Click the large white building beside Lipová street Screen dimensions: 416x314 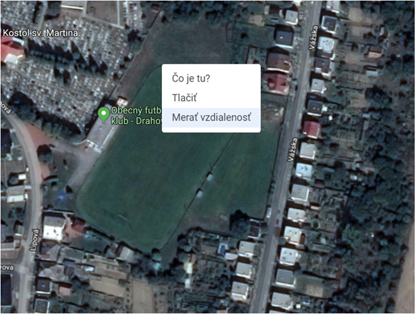point(54,228)
